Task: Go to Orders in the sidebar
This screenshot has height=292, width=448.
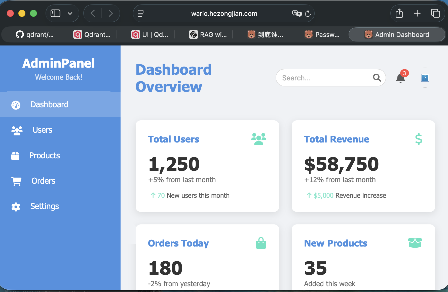Action: pyautogui.click(x=43, y=181)
